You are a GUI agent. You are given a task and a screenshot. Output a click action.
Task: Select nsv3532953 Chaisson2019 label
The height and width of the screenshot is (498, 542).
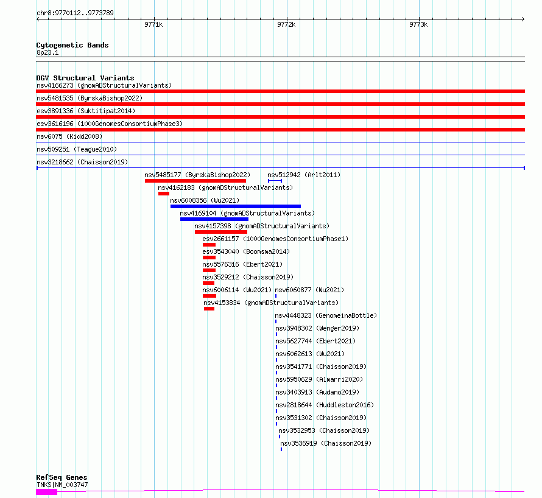(x=324, y=430)
